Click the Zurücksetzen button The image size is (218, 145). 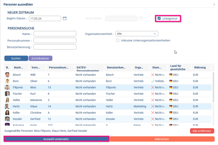coord(40,58)
